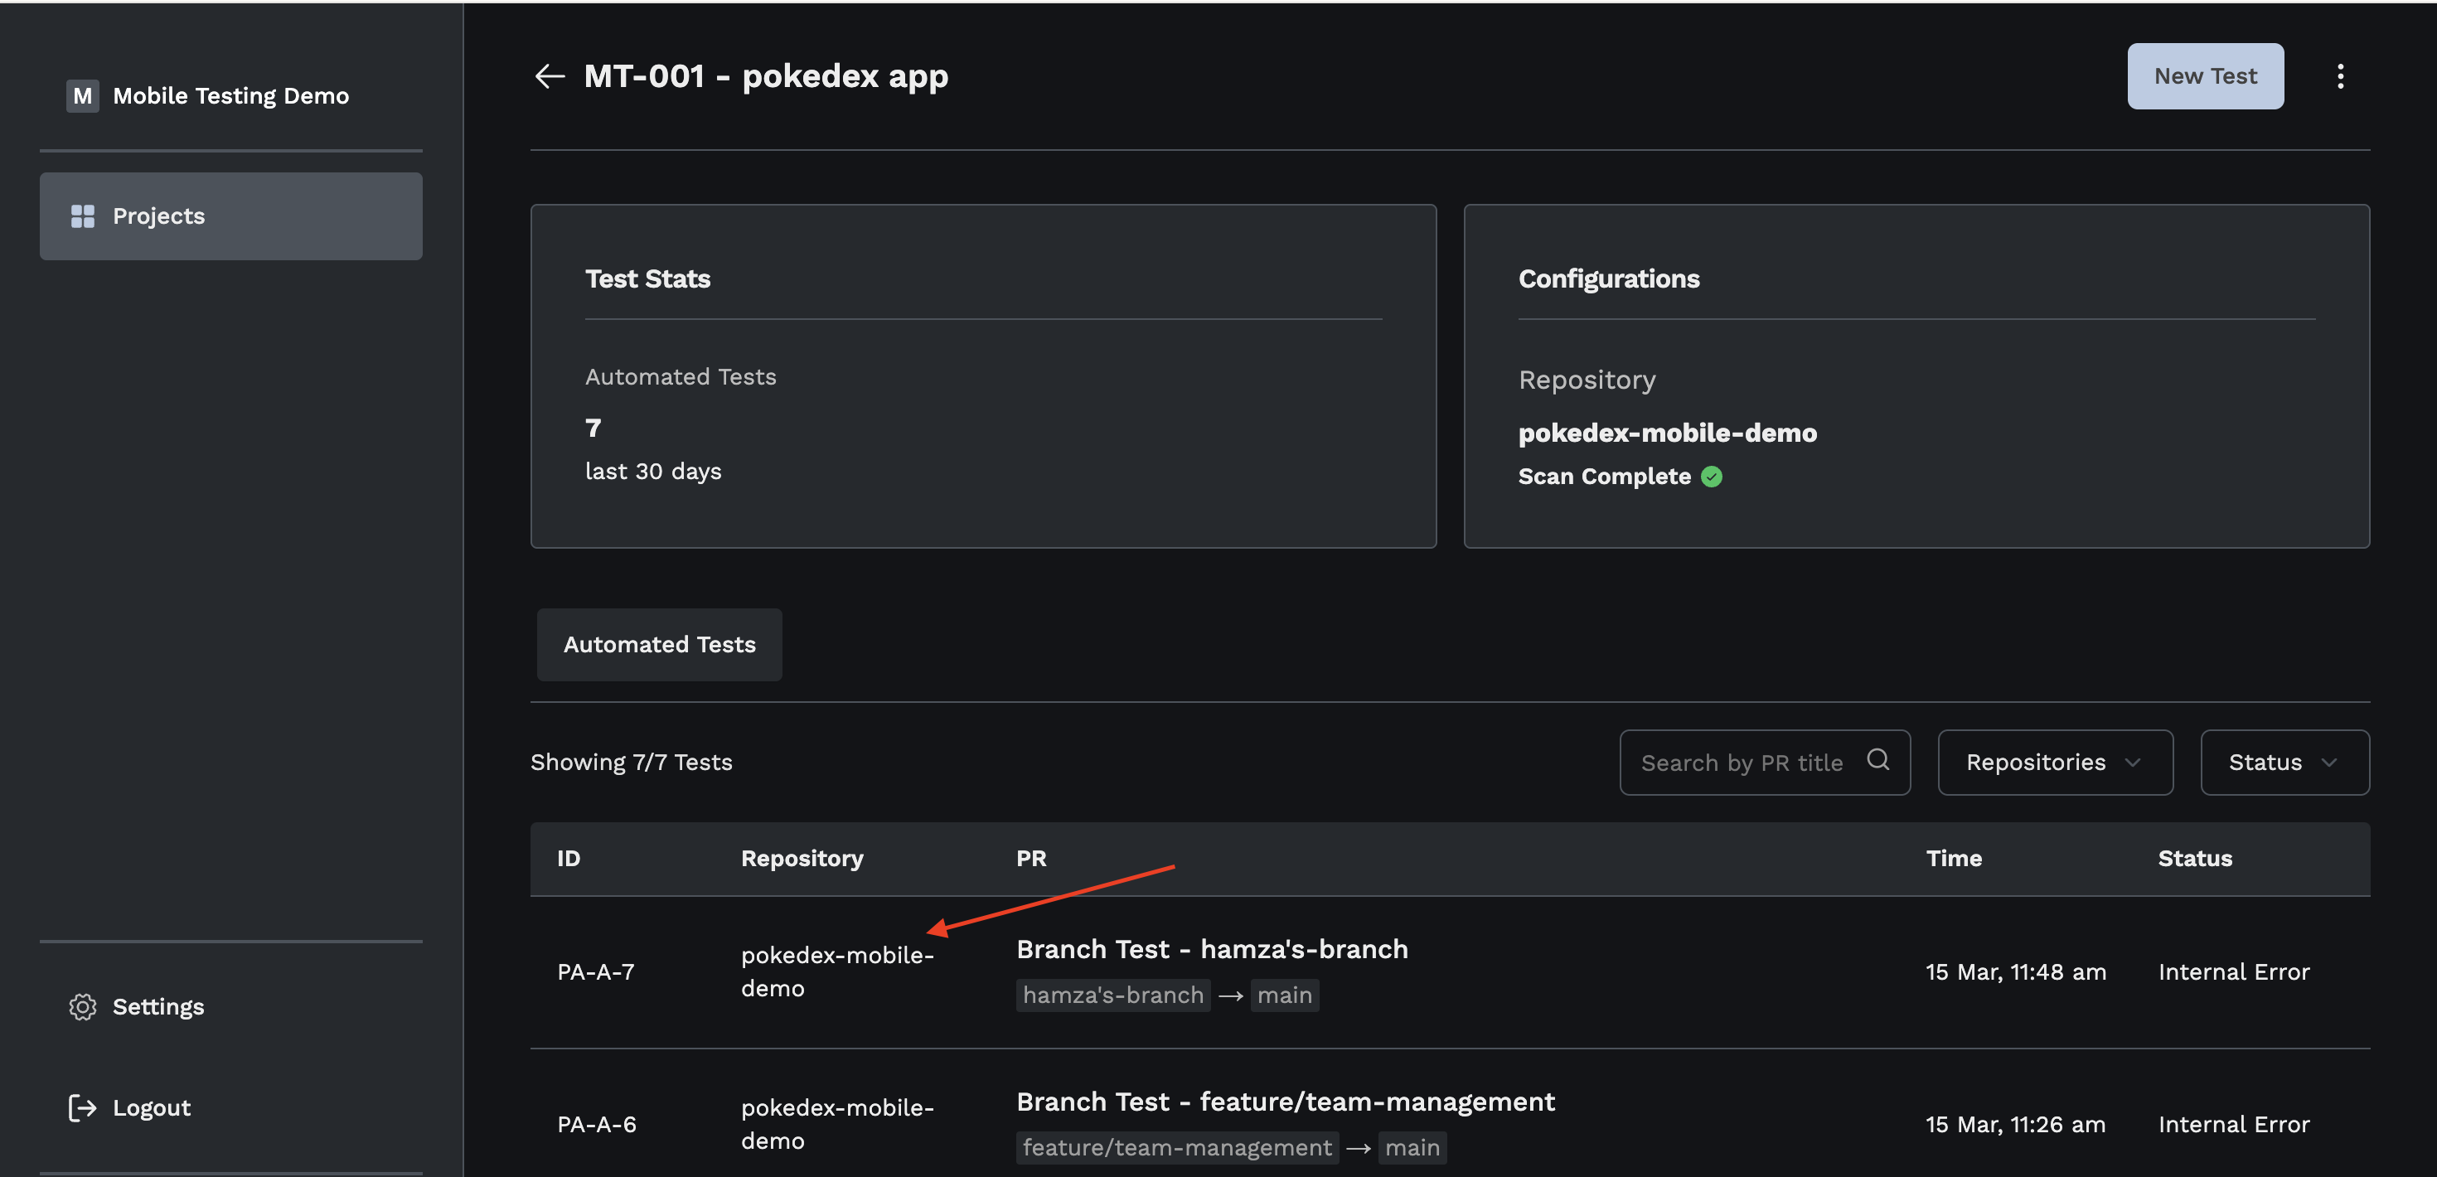Open Branch Test - feature/team-management entry

click(1285, 1102)
